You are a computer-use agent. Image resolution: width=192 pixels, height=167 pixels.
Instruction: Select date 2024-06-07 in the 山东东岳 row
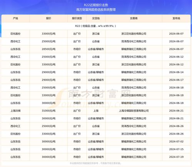pos(176,49)
